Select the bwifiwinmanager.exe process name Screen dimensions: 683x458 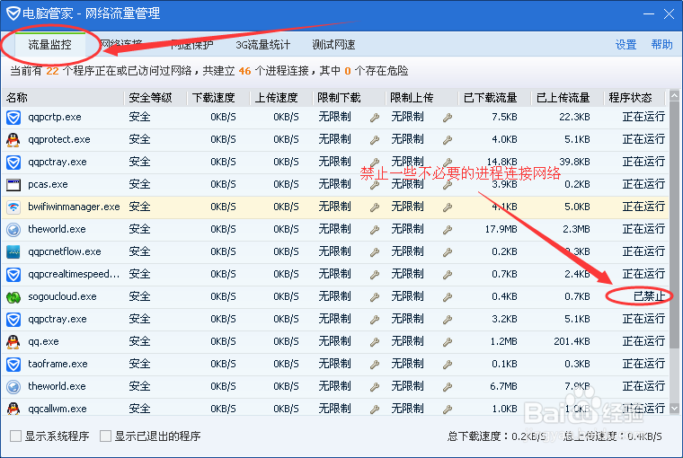tap(74, 207)
